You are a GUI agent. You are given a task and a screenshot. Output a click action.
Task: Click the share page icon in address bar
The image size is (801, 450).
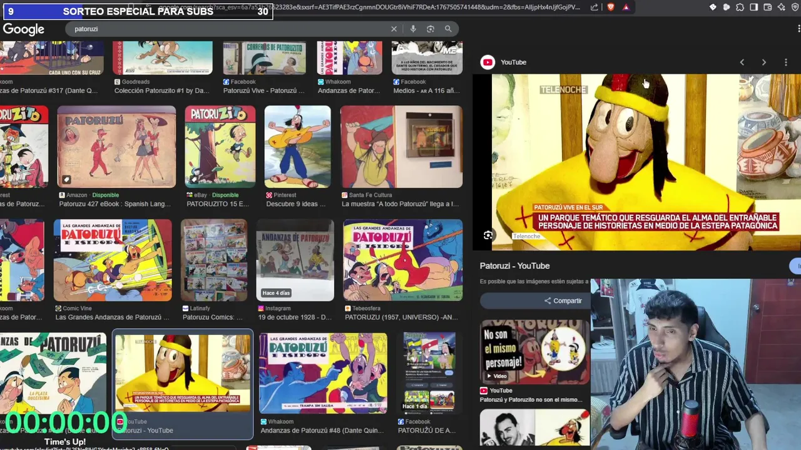point(594,7)
